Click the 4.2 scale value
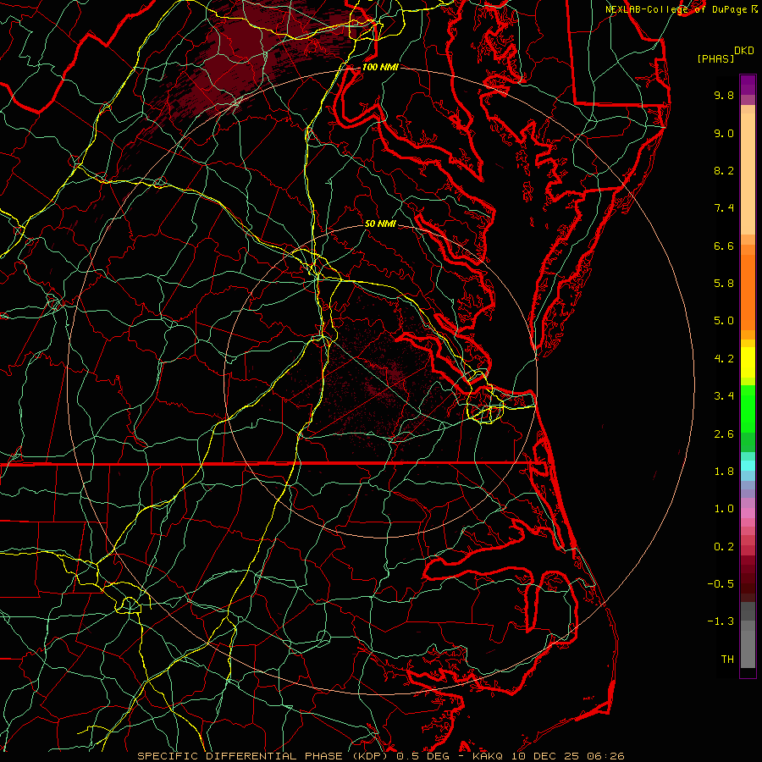Viewport: 762px width, 762px height. pos(724,359)
